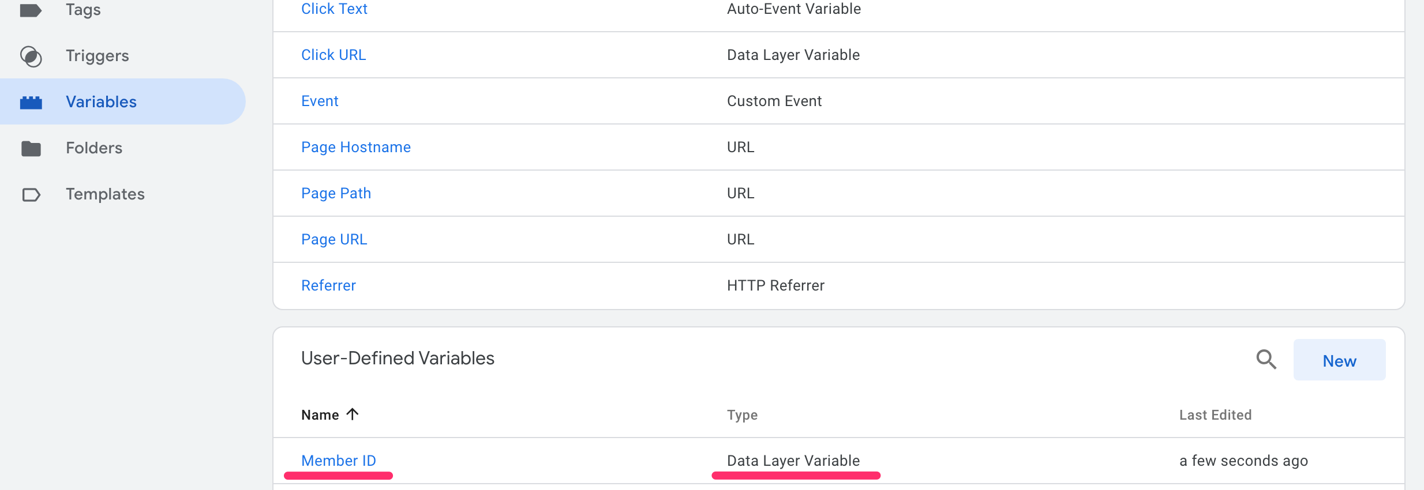Select Variables in navigation
This screenshot has height=490, width=1424.
pos(101,102)
